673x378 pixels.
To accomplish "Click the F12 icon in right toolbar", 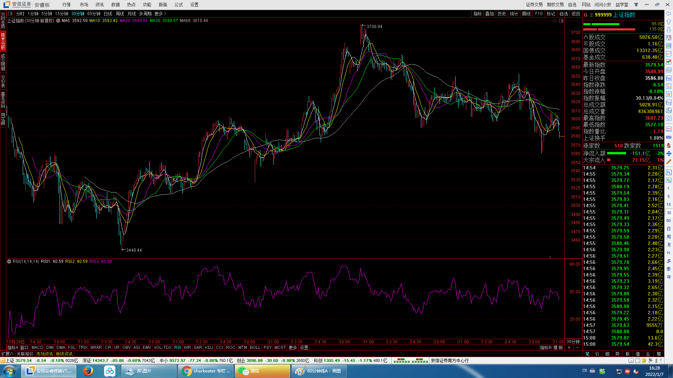I will [669, 102].
